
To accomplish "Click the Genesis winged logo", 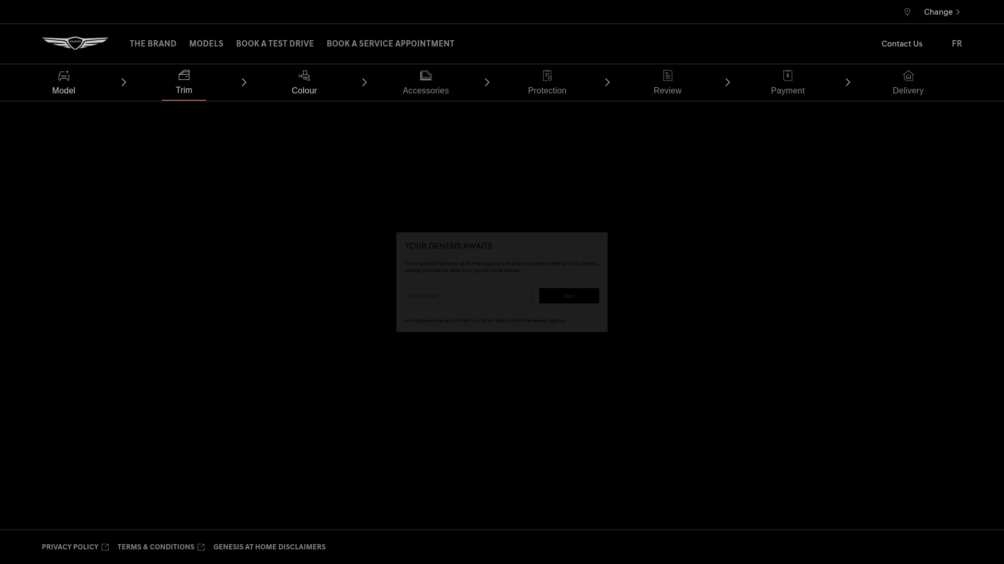I will coord(75,43).
